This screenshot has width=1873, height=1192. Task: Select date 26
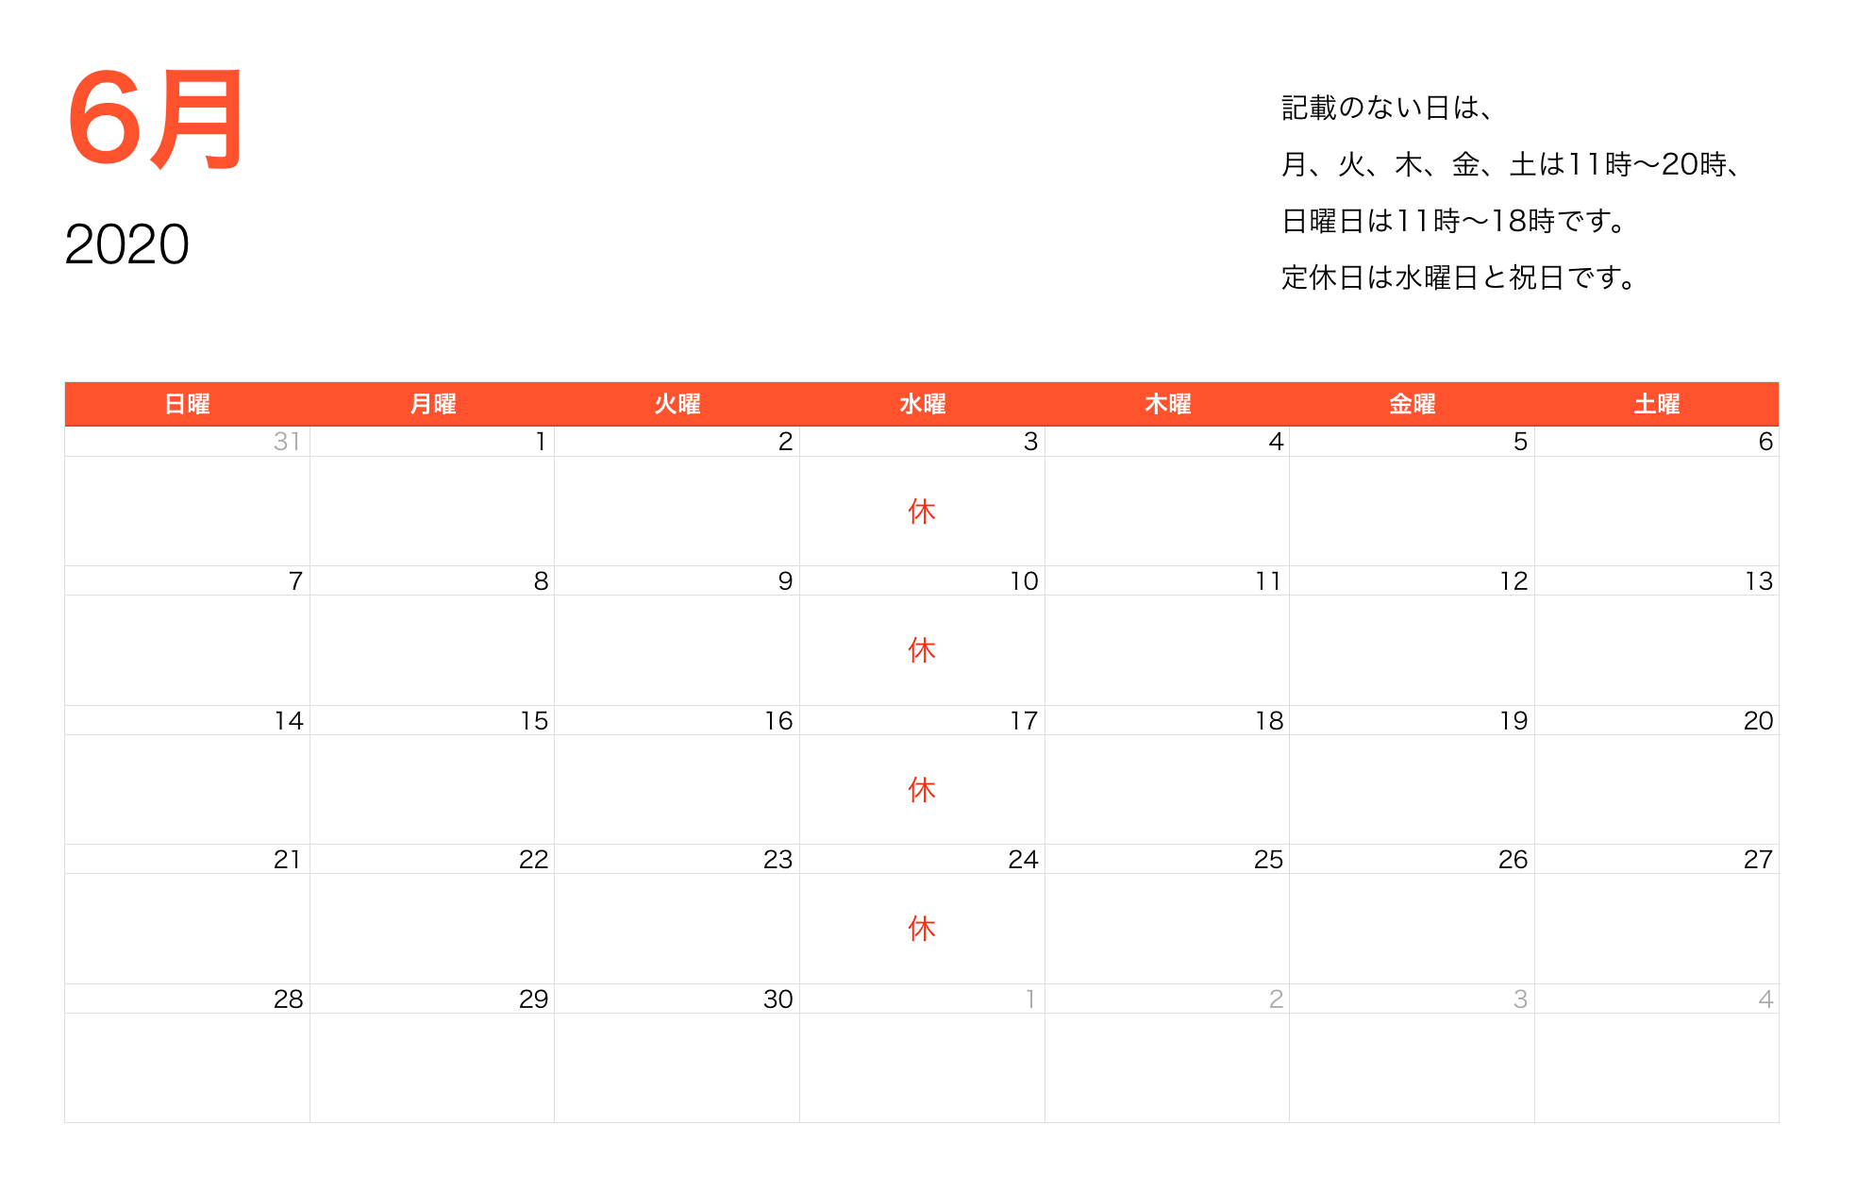[1513, 860]
